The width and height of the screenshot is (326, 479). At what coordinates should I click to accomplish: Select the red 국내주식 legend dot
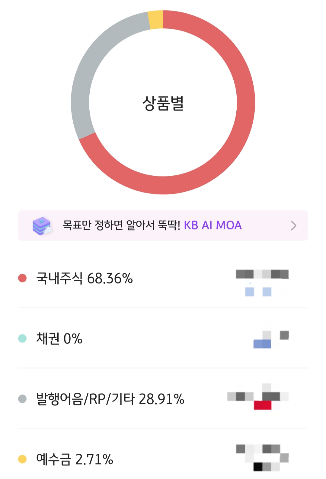tap(22, 278)
